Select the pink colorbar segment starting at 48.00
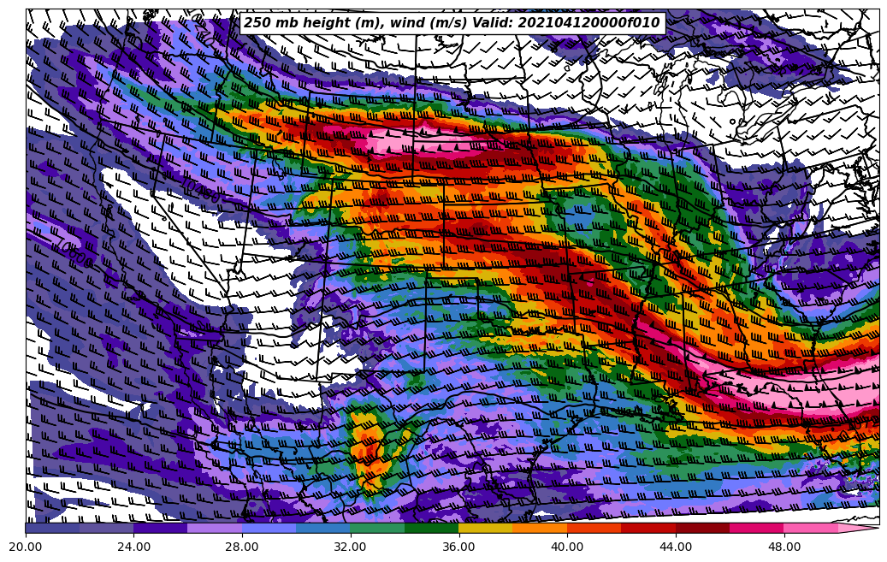887x562 pixels. coord(811,528)
